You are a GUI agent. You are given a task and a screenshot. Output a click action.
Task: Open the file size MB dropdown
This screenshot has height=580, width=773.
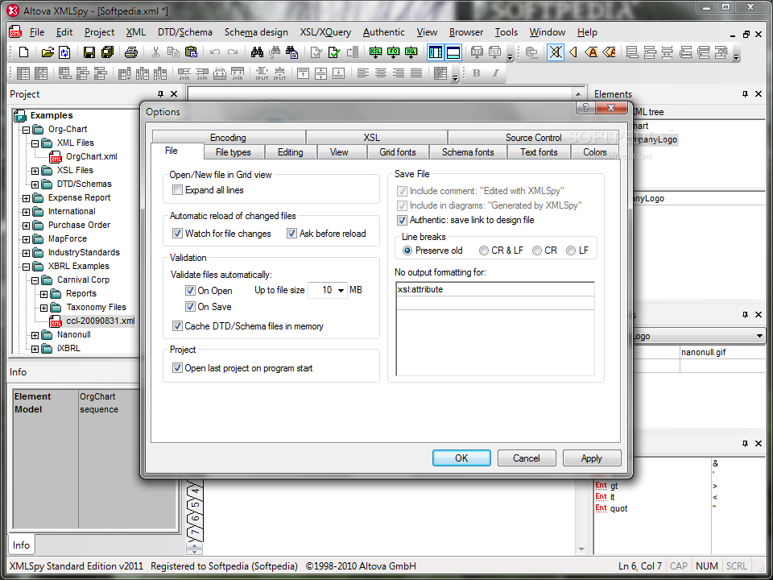click(341, 290)
